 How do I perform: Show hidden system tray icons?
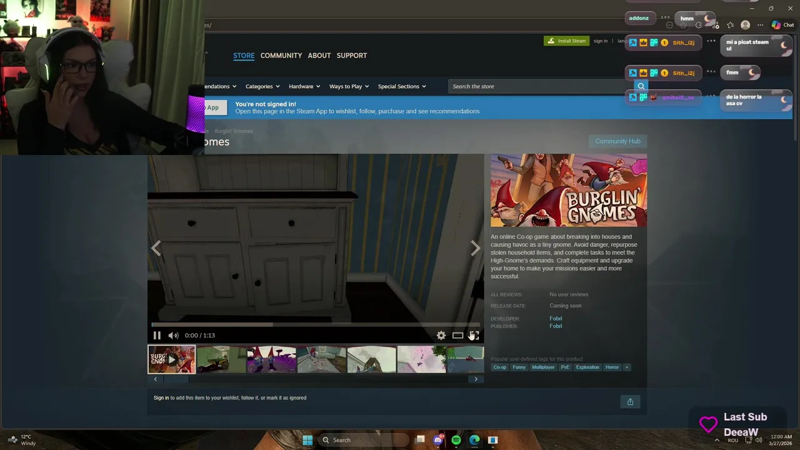click(717, 440)
